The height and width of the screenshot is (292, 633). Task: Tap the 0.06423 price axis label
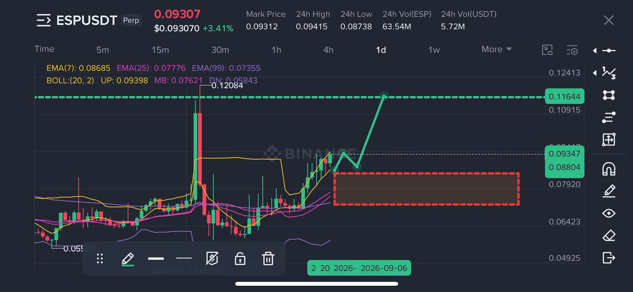[x=564, y=221]
